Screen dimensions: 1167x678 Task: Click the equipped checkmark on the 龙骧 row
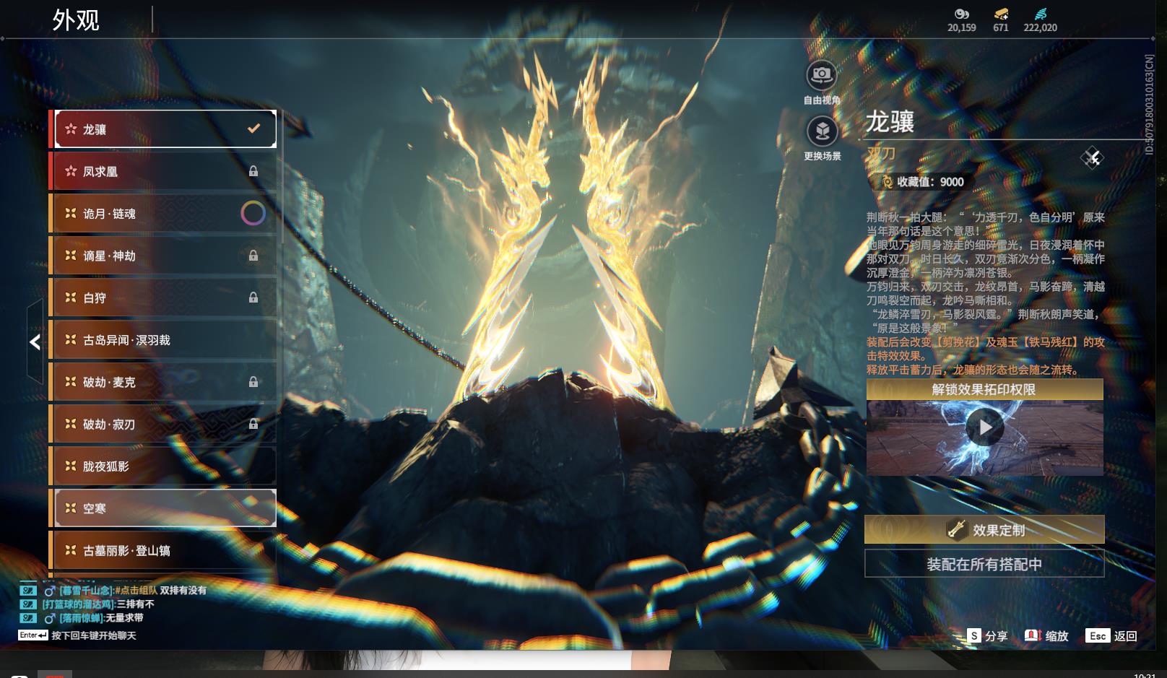tap(253, 129)
